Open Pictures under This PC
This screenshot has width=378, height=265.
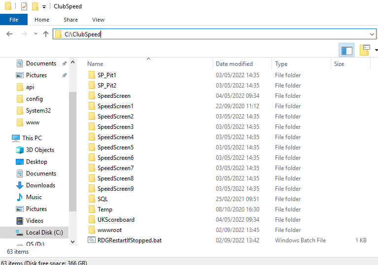click(36, 209)
